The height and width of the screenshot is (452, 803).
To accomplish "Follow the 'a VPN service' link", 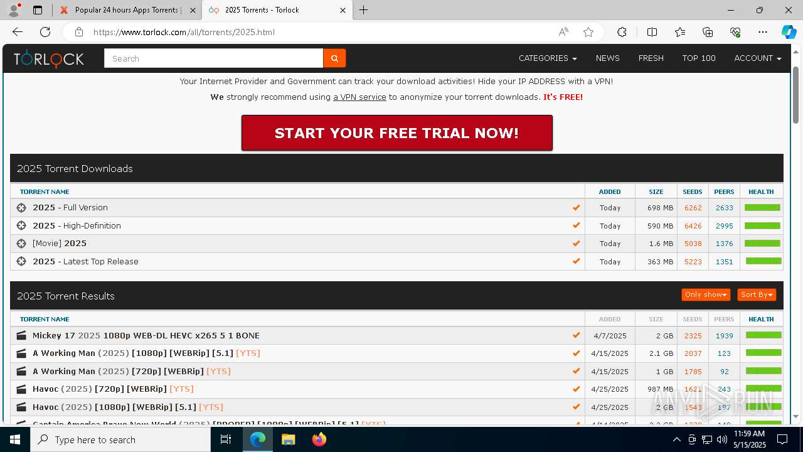I will click(359, 97).
